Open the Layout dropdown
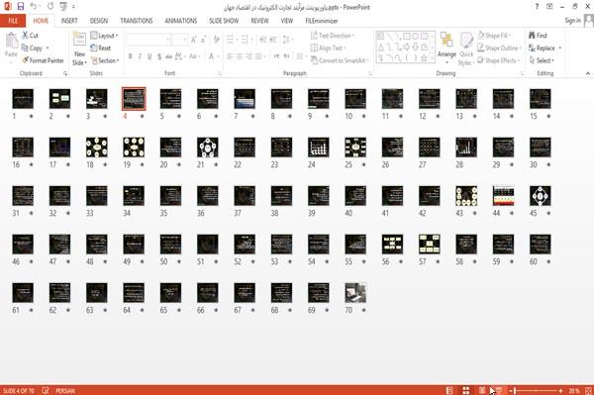 click(x=104, y=36)
